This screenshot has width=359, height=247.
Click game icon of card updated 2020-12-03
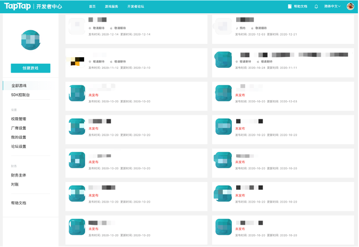point(223,93)
